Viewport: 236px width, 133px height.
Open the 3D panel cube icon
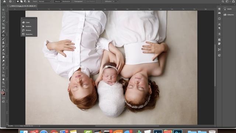click(x=219, y=55)
